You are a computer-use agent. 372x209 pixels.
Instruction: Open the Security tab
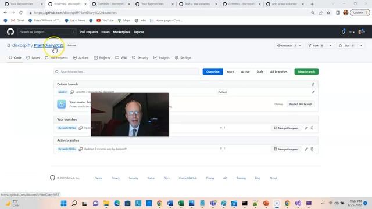tap(140, 58)
